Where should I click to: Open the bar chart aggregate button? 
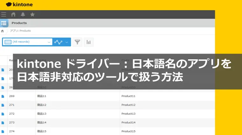click(x=89, y=42)
